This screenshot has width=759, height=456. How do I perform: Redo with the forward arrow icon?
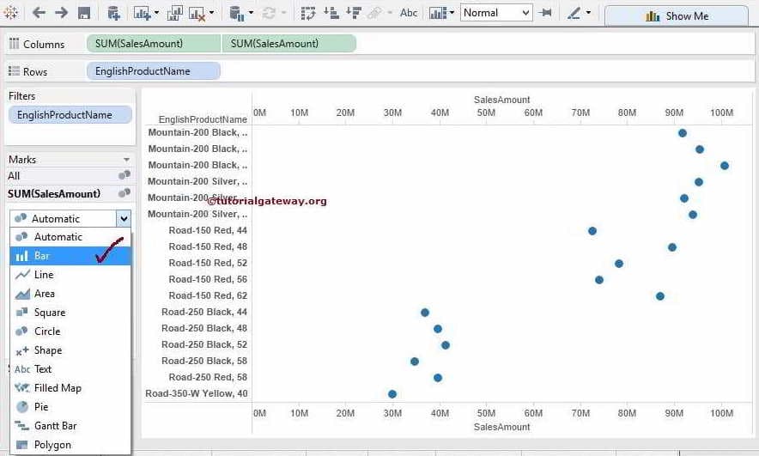coord(62,13)
